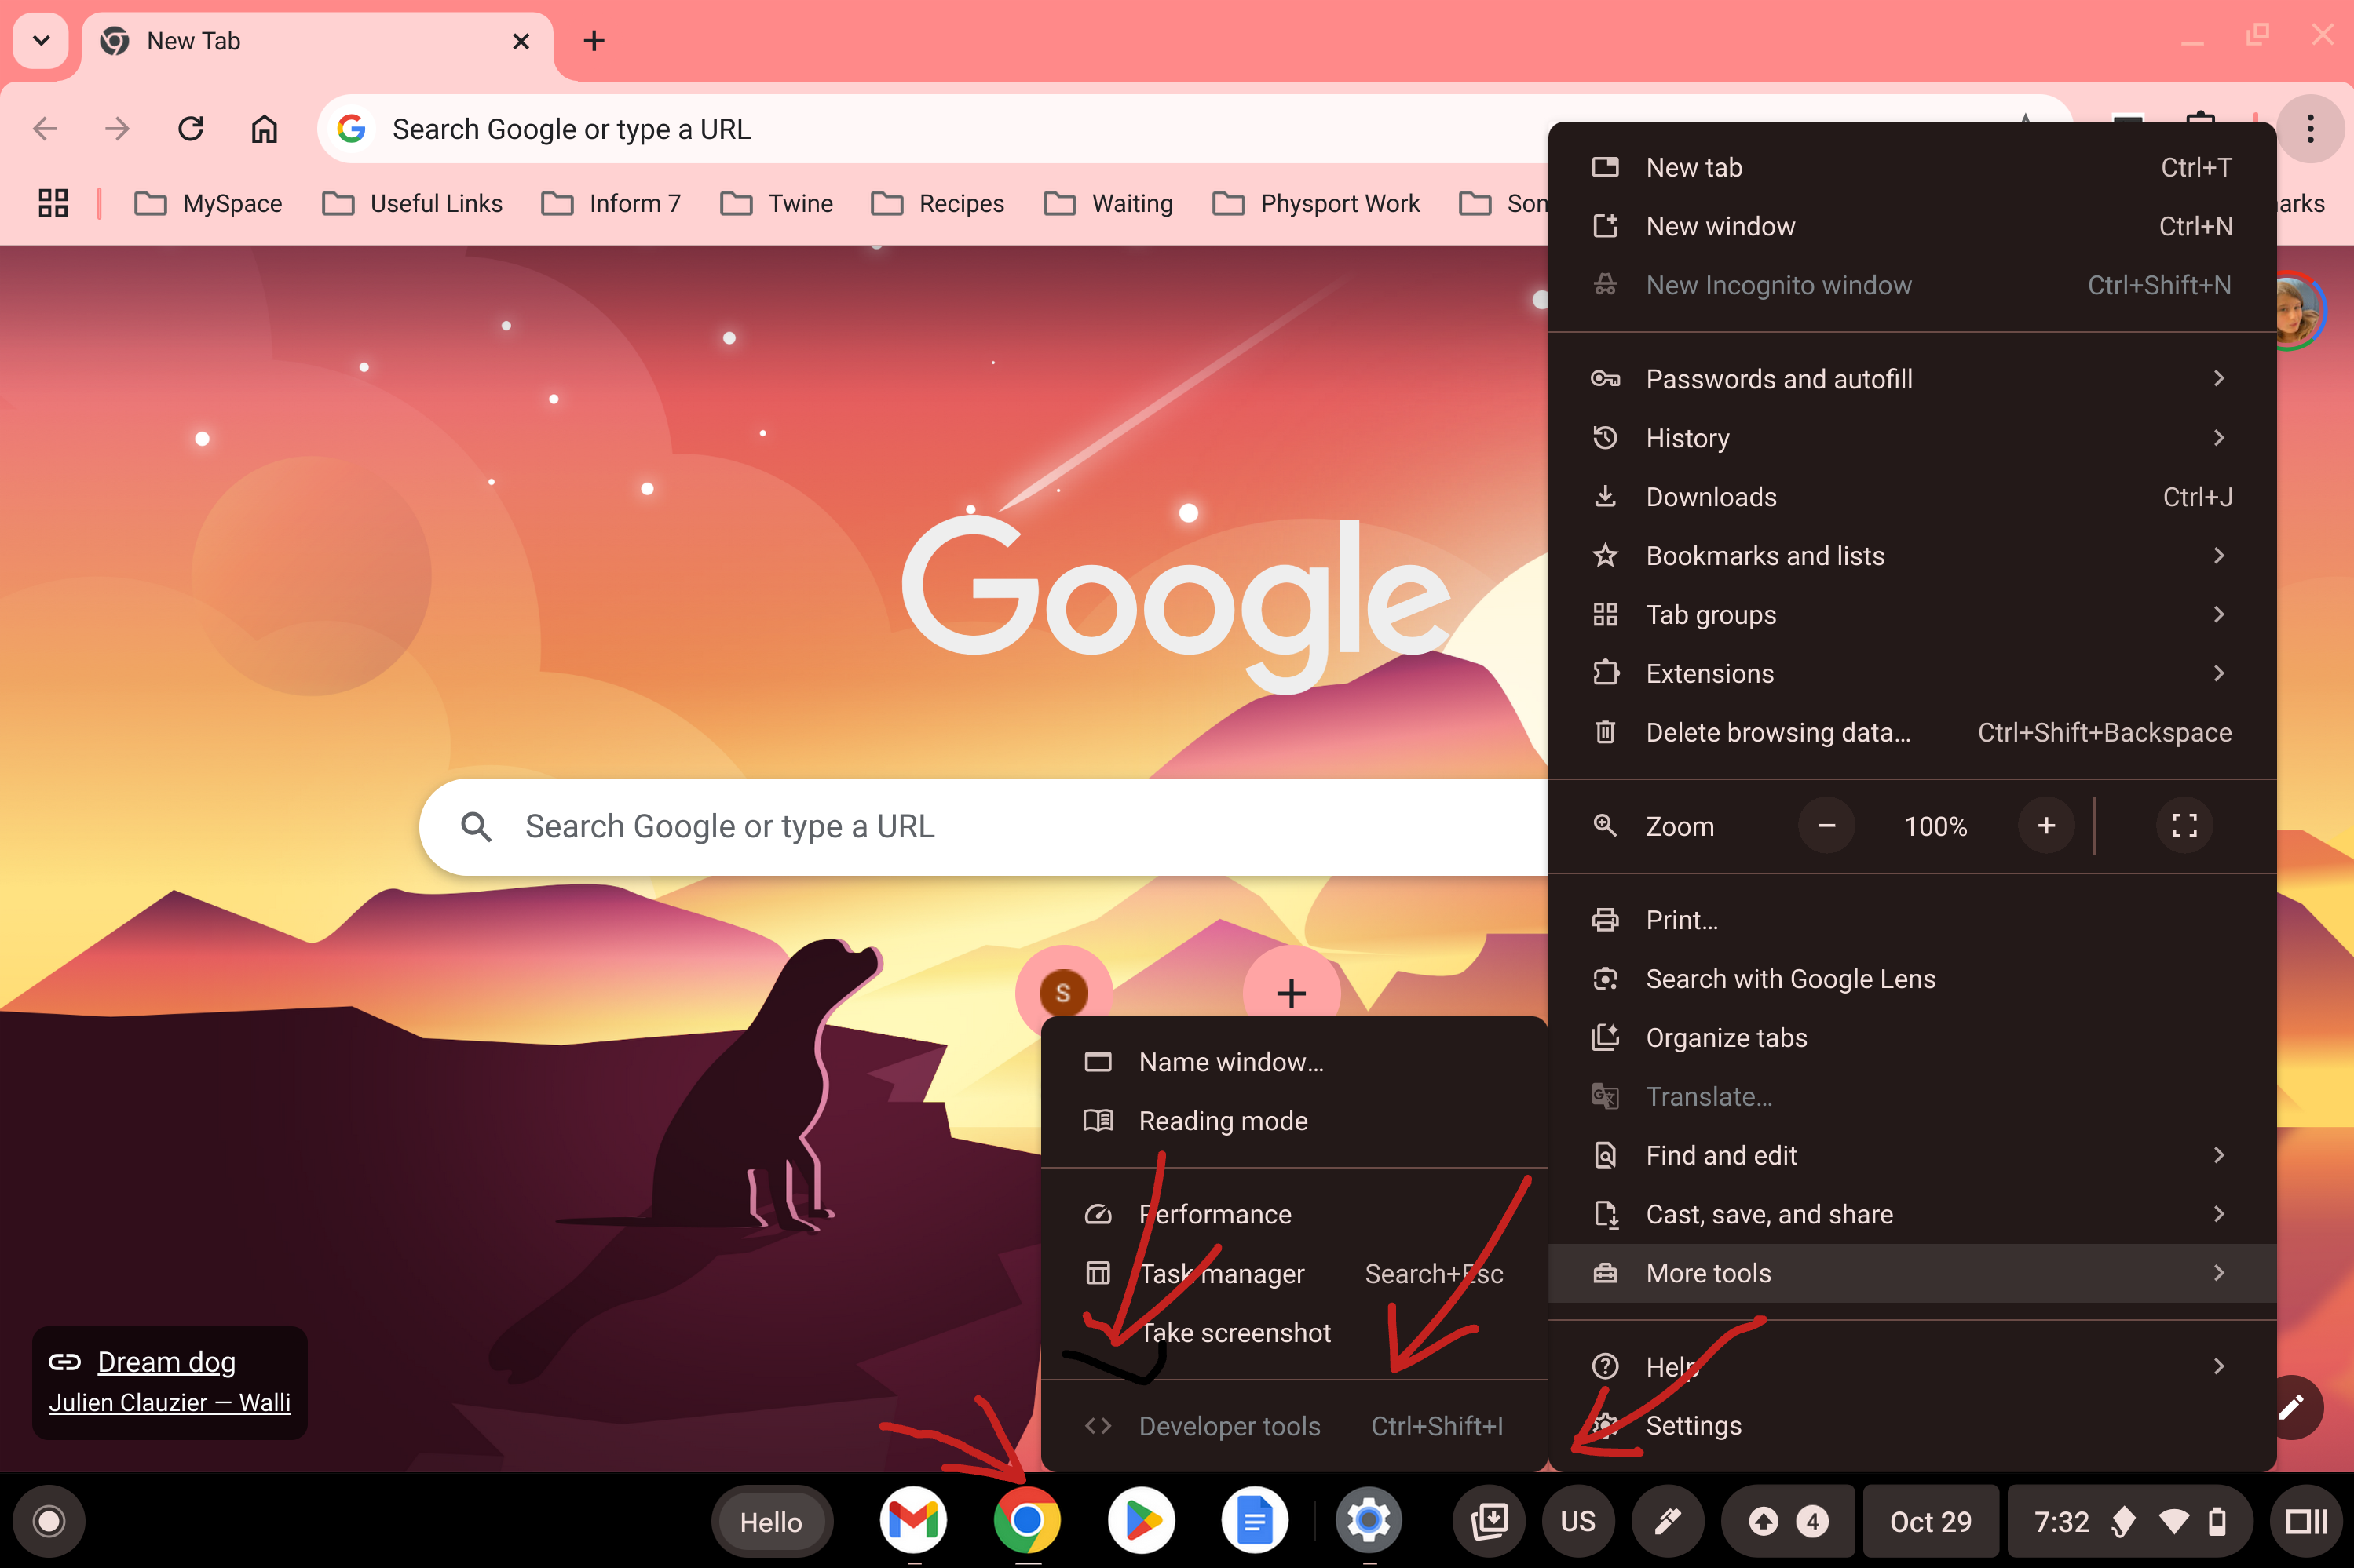Open the Dream dog theme link
Viewport: 2354px width, 1568px height.
(x=166, y=1362)
